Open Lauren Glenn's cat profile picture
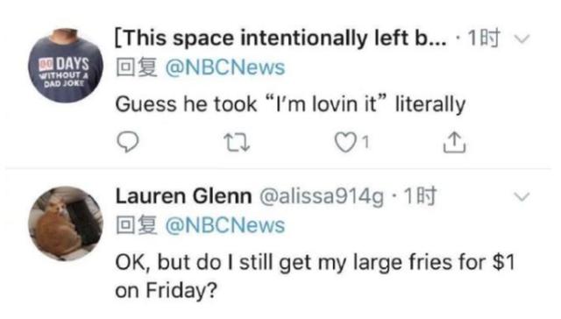561x319 pixels. [x=66, y=223]
